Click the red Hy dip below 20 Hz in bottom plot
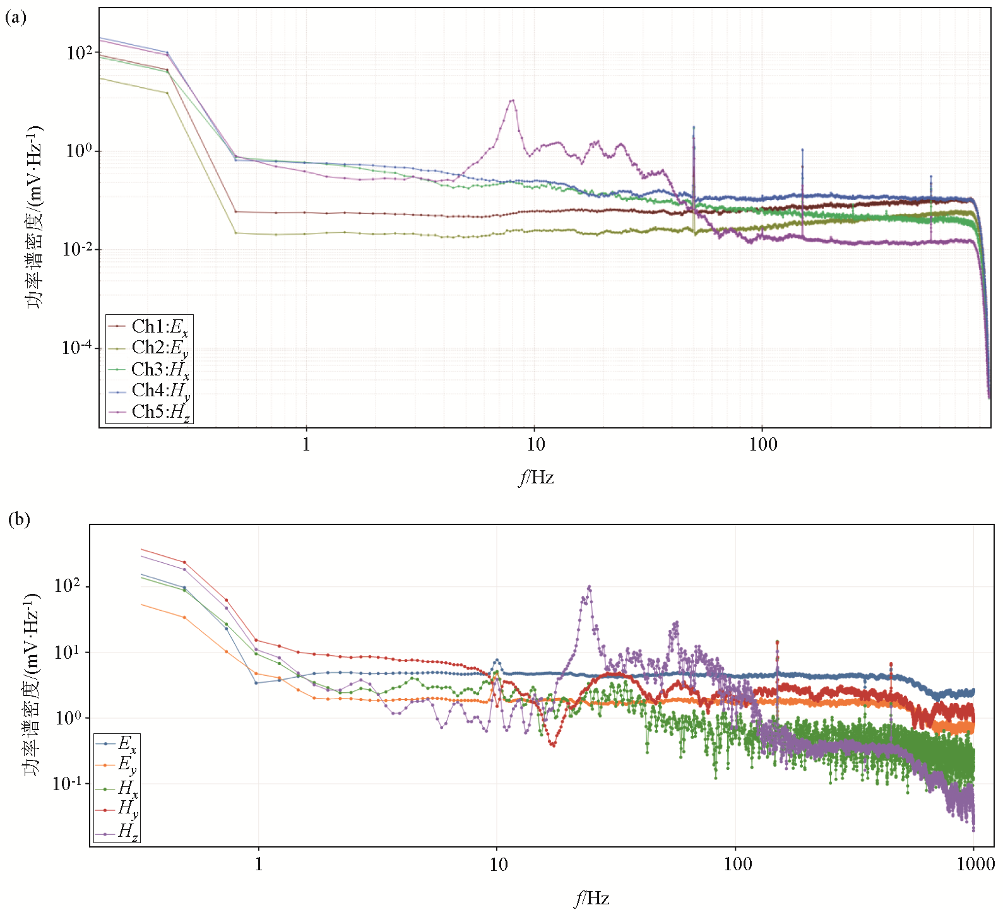 553,745
